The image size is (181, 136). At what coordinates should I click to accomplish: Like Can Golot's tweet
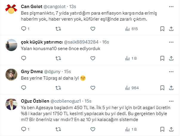[93, 29]
